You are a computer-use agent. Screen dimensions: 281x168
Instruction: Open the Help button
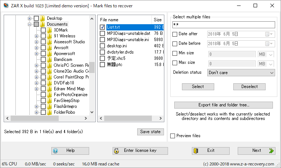pyautogui.click(x=70, y=151)
